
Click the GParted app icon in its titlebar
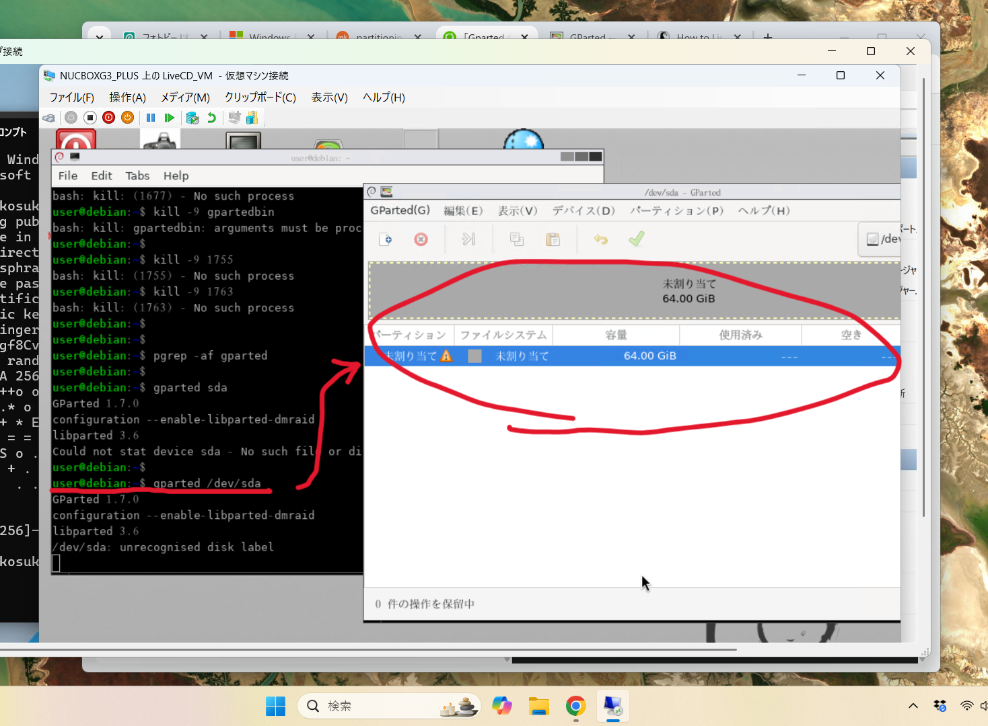point(386,192)
